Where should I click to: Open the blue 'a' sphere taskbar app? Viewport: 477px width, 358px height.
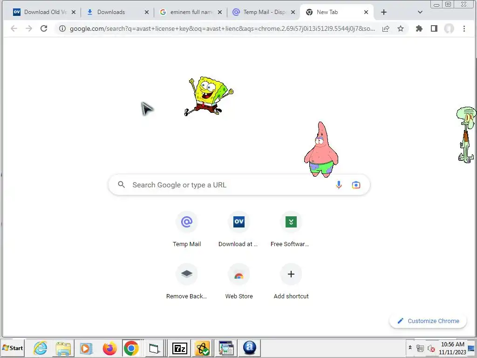click(x=250, y=348)
